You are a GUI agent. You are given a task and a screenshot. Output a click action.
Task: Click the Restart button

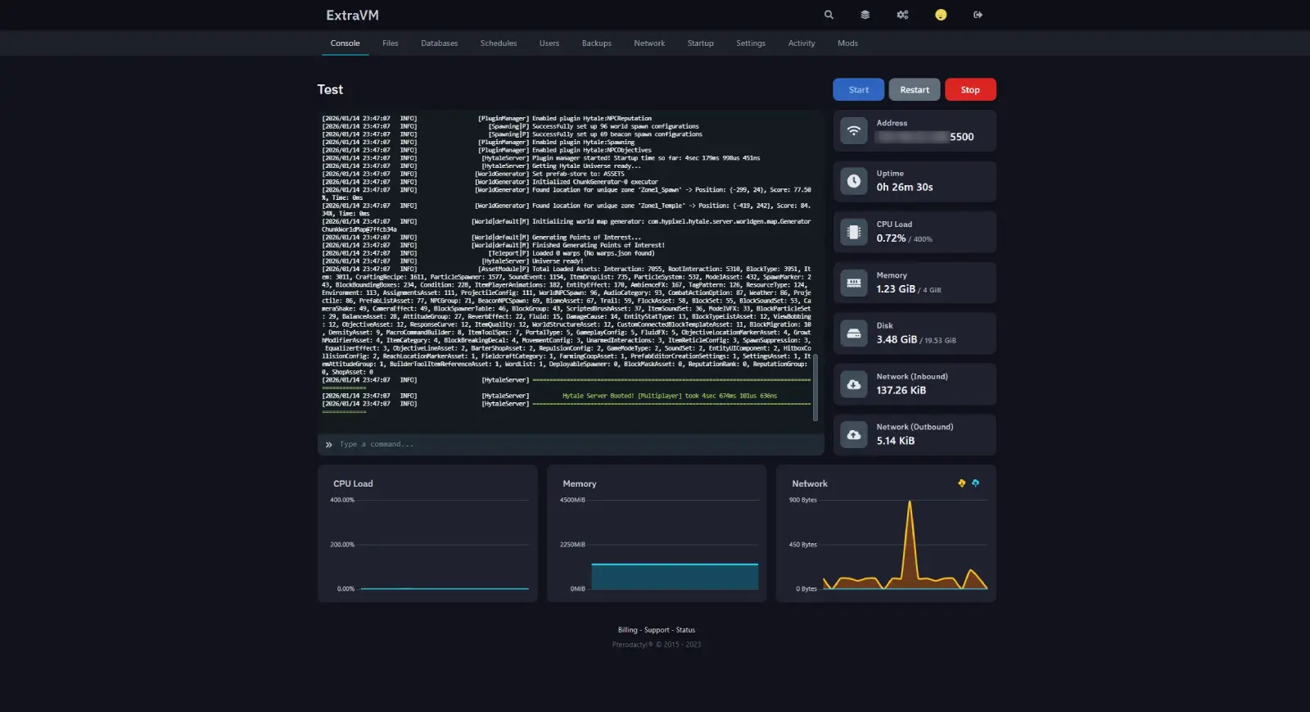(914, 90)
